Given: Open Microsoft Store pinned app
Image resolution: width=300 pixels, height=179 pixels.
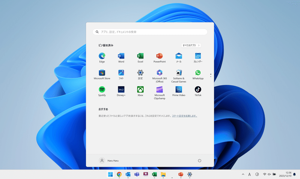Looking at the screenshot, I should coord(102,75).
